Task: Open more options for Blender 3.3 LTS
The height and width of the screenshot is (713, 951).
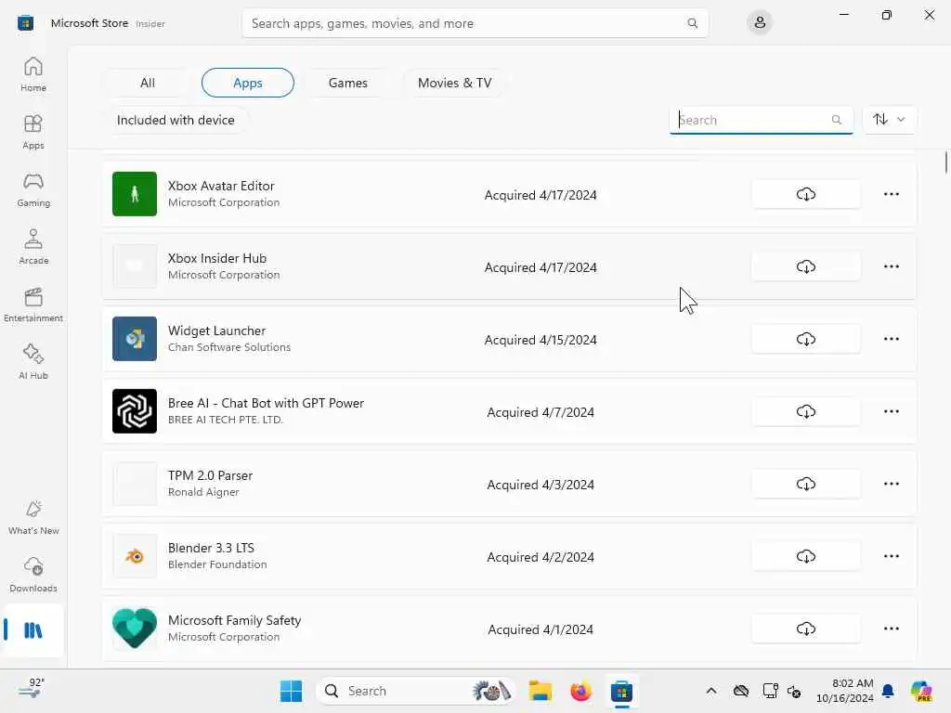Action: (x=891, y=557)
